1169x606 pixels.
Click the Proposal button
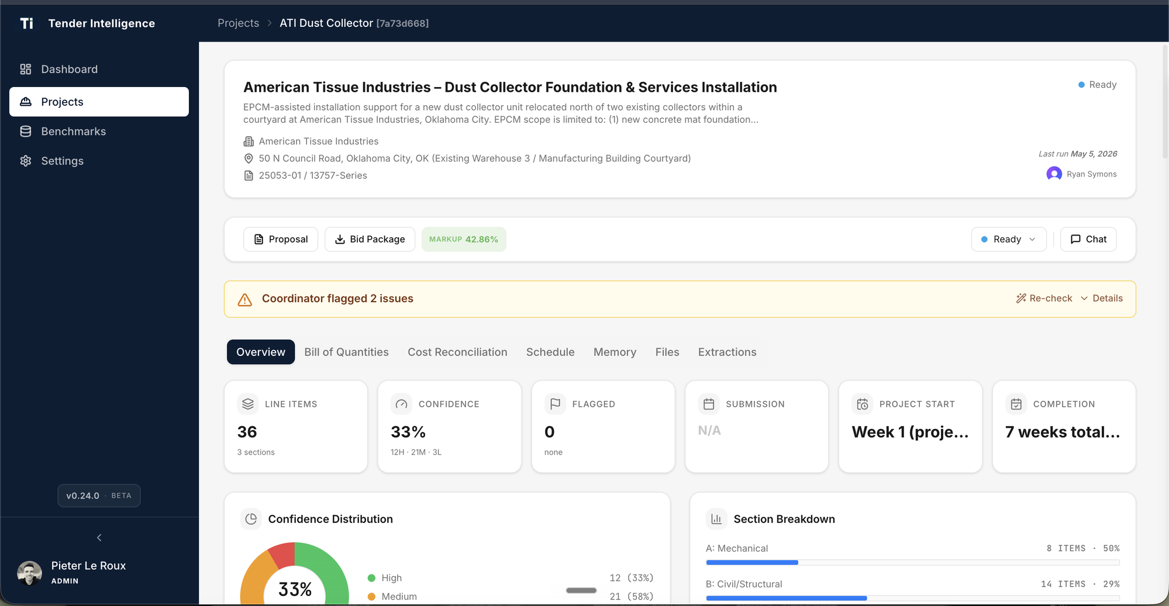(281, 239)
